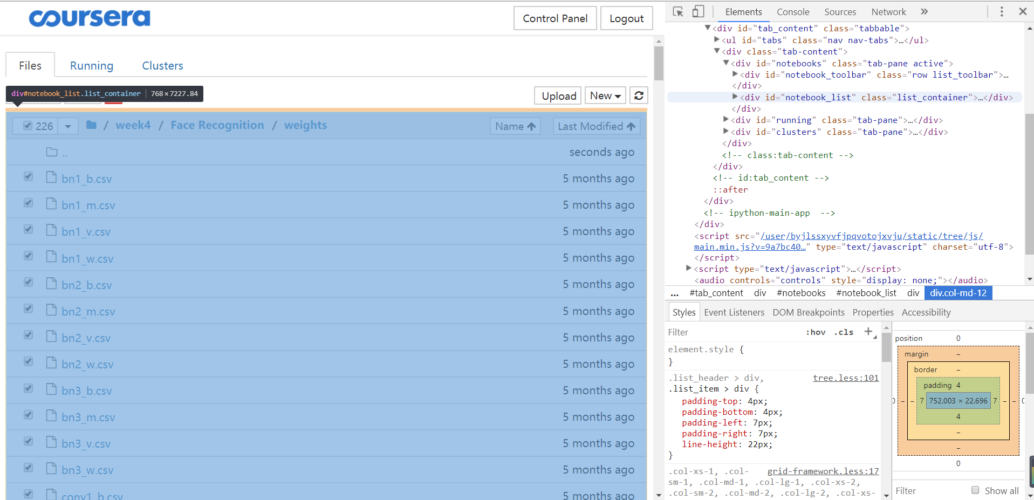The image size is (1034, 500).
Task: Click the Upload button
Action: click(558, 95)
